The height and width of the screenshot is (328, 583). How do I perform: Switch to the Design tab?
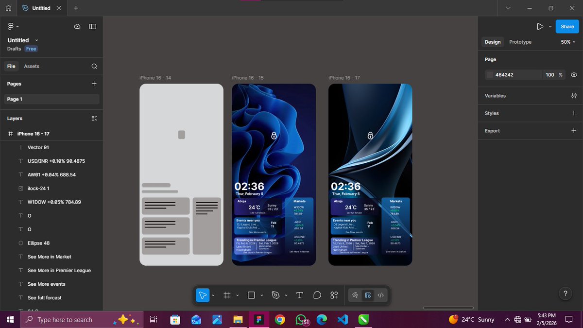pos(493,42)
